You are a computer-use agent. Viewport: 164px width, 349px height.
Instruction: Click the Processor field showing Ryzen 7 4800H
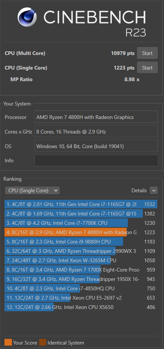(96, 117)
